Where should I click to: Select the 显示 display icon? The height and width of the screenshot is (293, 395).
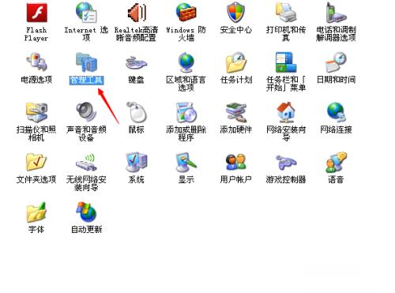186,162
